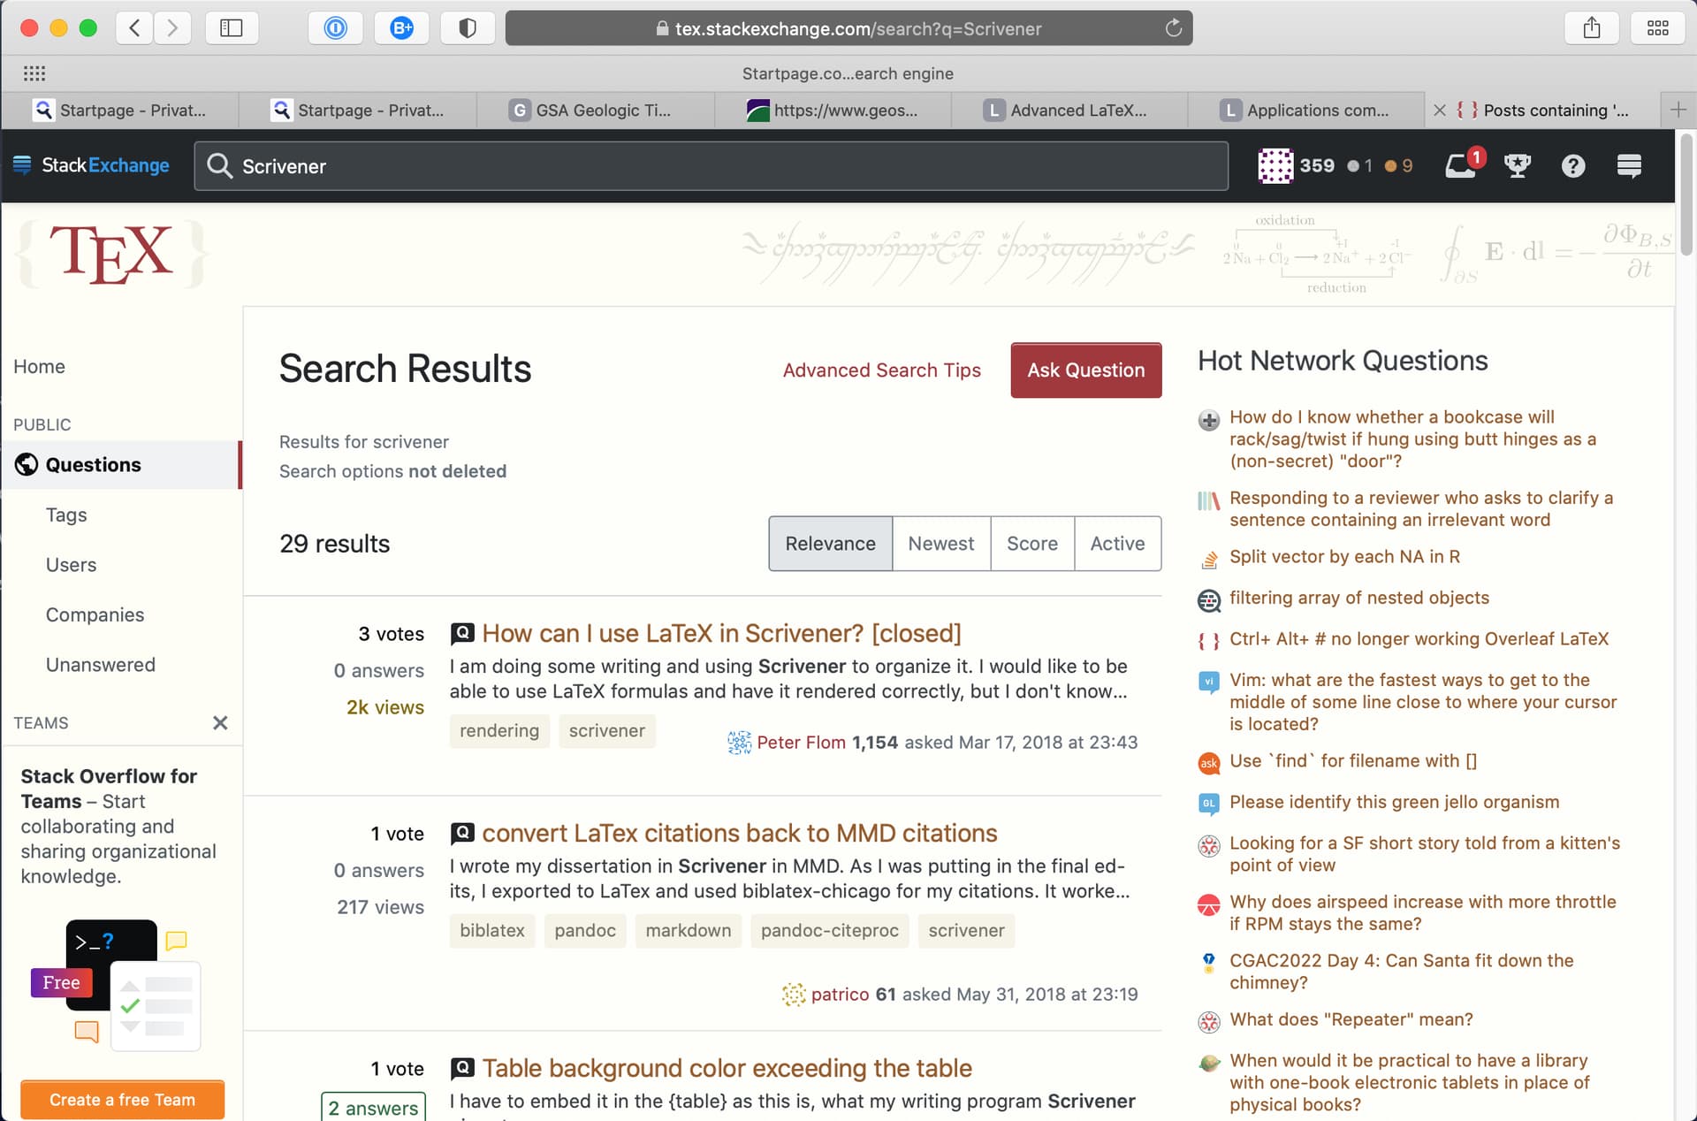Viewport: 1697px width, 1121px height.
Task: Click question icon beside 'How can I use LaTeX'
Action: [462, 633]
